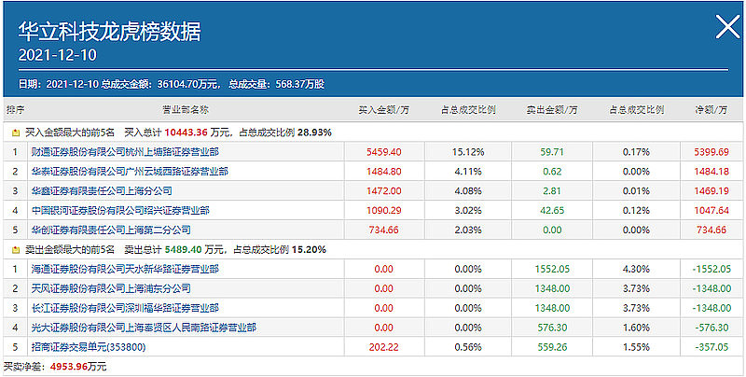Click the 排序 column header

[16, 111]
